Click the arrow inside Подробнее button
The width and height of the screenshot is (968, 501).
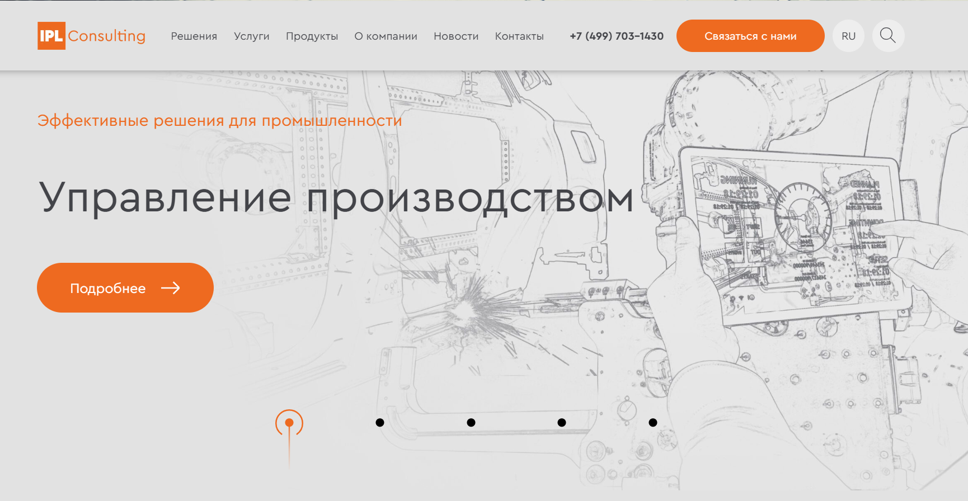point(171,288)
